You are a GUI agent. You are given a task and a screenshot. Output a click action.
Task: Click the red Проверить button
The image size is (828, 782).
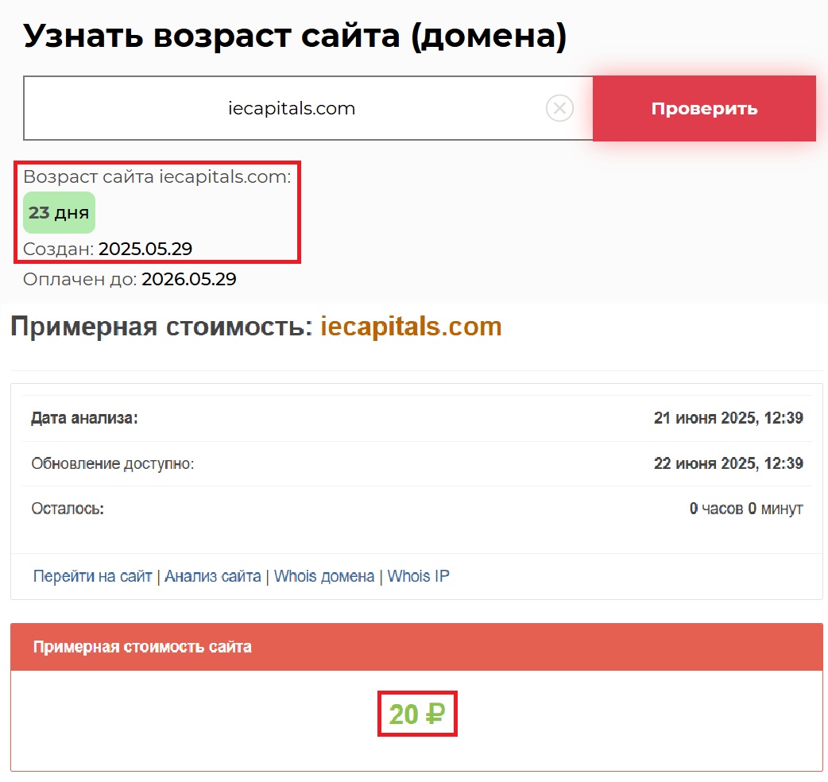(x=704, y=109)
